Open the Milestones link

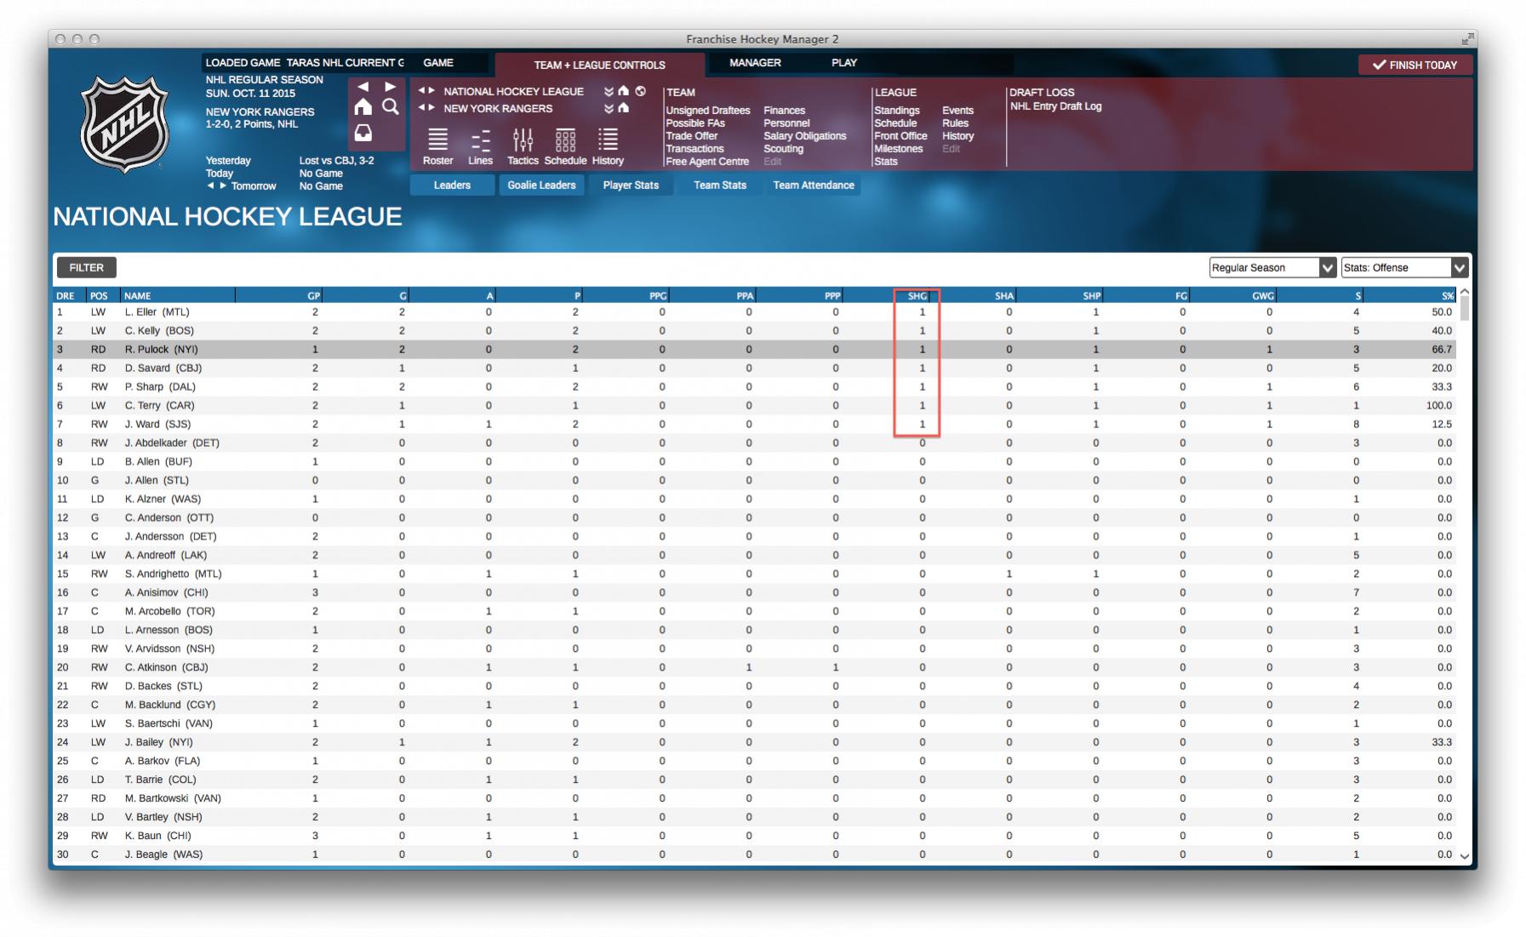coord(899,149)
